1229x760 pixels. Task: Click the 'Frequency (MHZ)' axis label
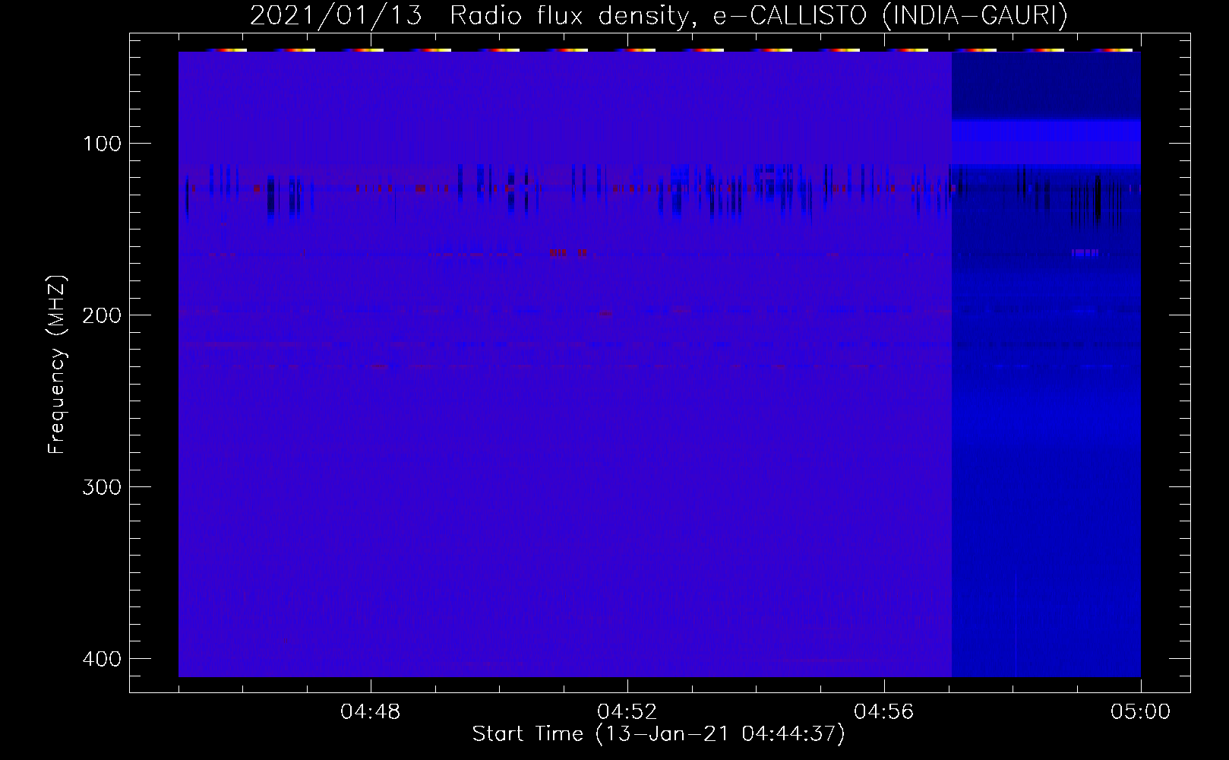(x=57, y=365)
